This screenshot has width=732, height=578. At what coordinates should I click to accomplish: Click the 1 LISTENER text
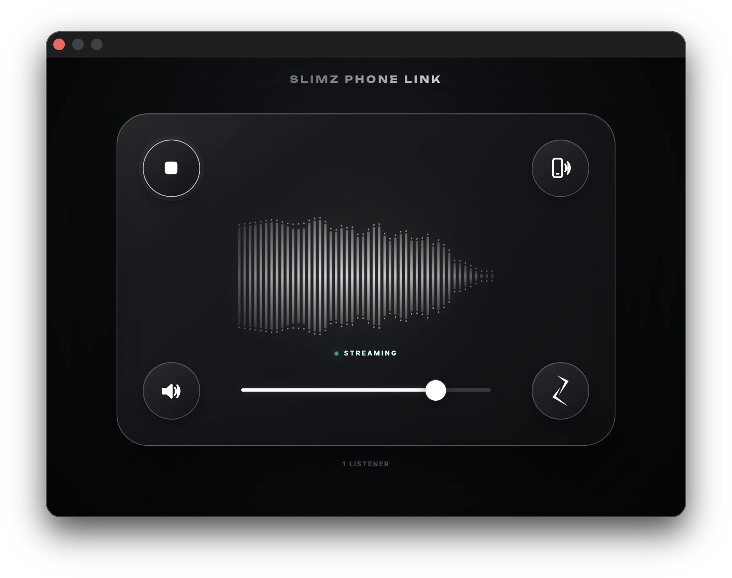coord(366,464)
